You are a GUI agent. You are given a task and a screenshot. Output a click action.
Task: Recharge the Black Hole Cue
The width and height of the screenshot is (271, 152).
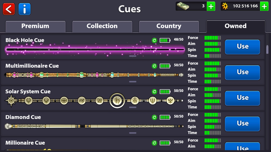pos(154,40)
